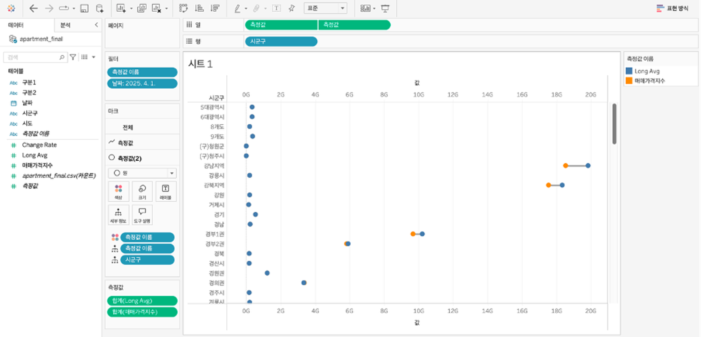Click the highlight pen icon
The height and width of the screenshot is (337, 701).
237,9
